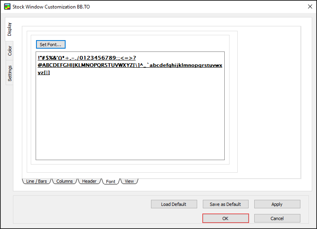Screen dimensions: 317x229
Task: Go to the Line / Bars tab
Action: [36, 181]
